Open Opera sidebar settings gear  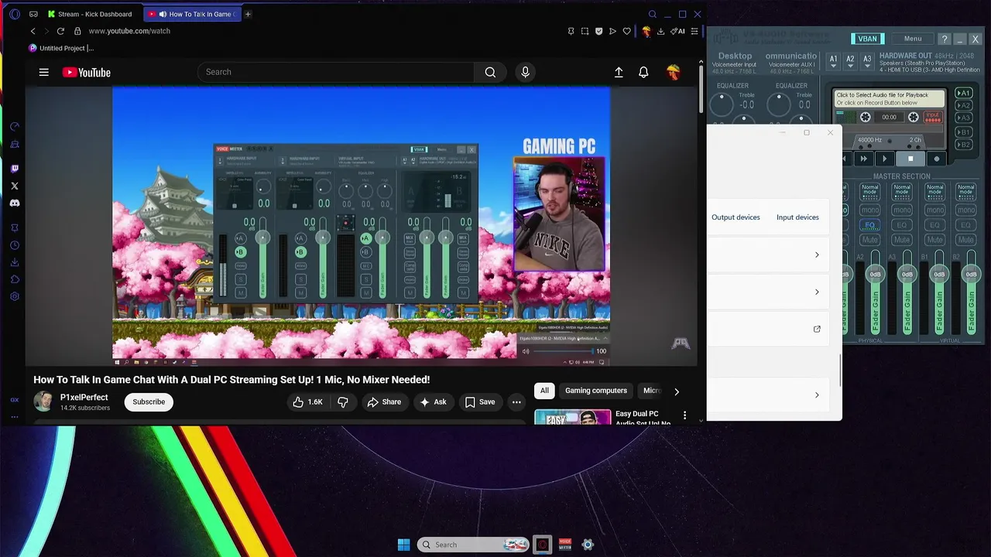pos(15,296)
